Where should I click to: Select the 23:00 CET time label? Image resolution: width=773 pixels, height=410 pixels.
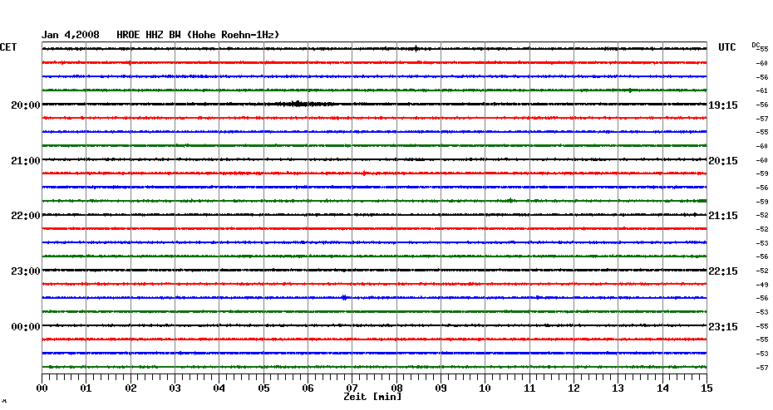pos(26,271)
